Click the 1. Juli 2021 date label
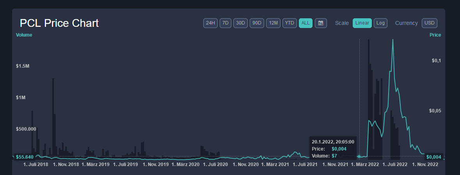460x175 pixels. 305,164
